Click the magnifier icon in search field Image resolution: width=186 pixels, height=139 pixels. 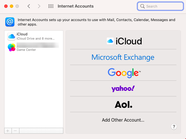tap(142, 6)
